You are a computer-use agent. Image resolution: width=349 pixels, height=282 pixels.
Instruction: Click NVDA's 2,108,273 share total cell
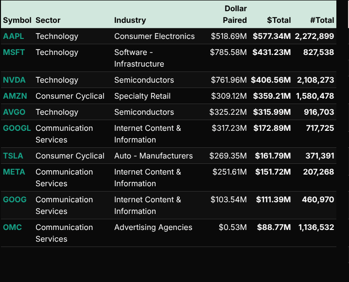point(315,80)
